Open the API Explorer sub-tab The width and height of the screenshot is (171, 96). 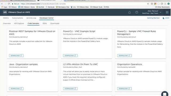[x=19, y=23]
